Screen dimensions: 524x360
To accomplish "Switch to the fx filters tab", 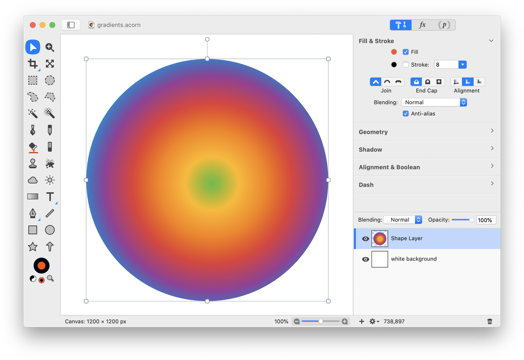I will pos(422,25).
